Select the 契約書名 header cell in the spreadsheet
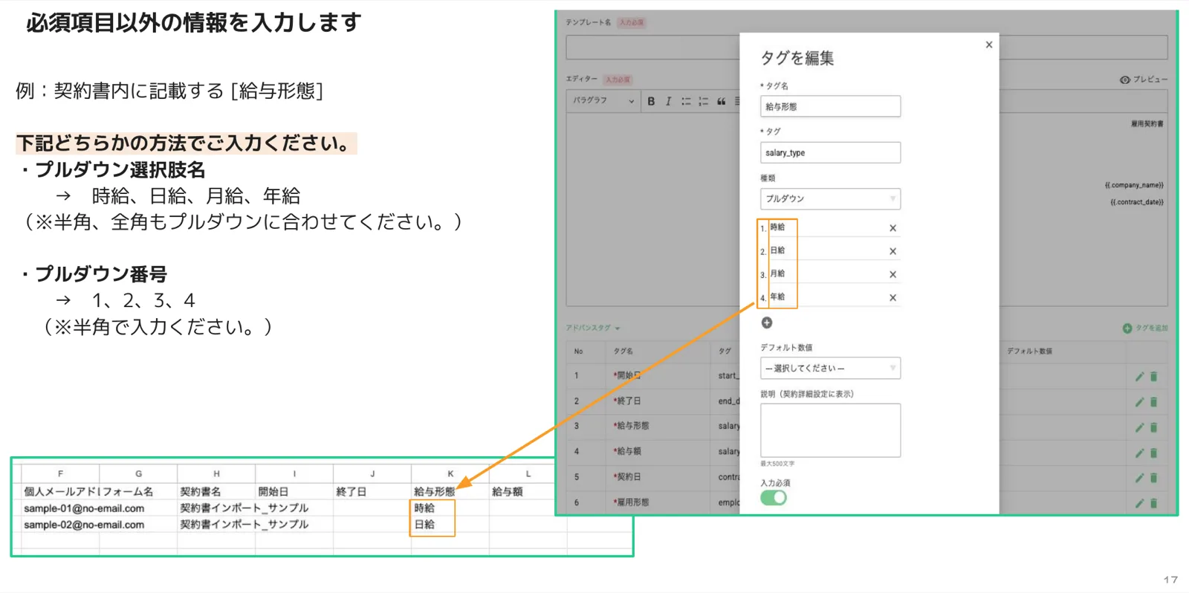The width and height of the screenshot is (1189, 593). (216, 491)
